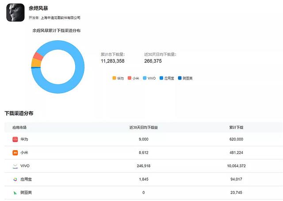Click the Huawei (华为) store icon in table

point(15,139)
